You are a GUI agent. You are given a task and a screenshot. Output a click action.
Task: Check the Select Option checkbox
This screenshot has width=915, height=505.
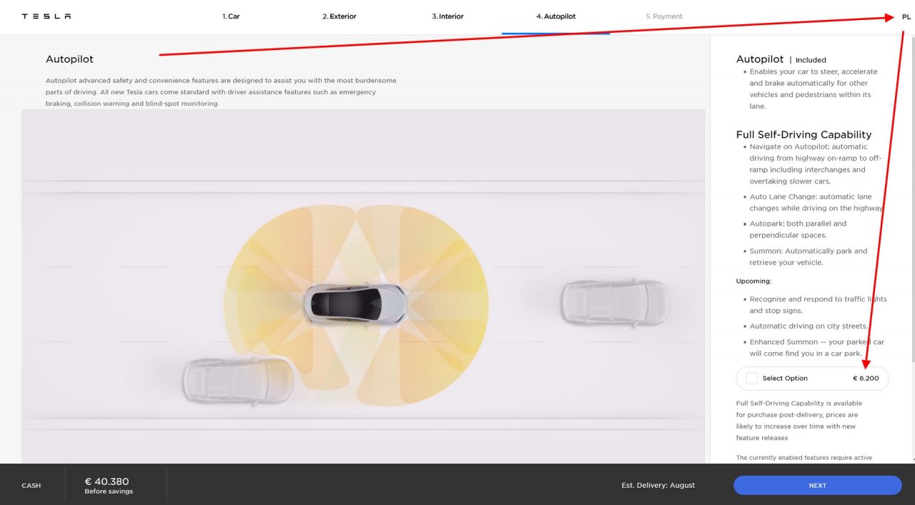[x=751, y=379]
